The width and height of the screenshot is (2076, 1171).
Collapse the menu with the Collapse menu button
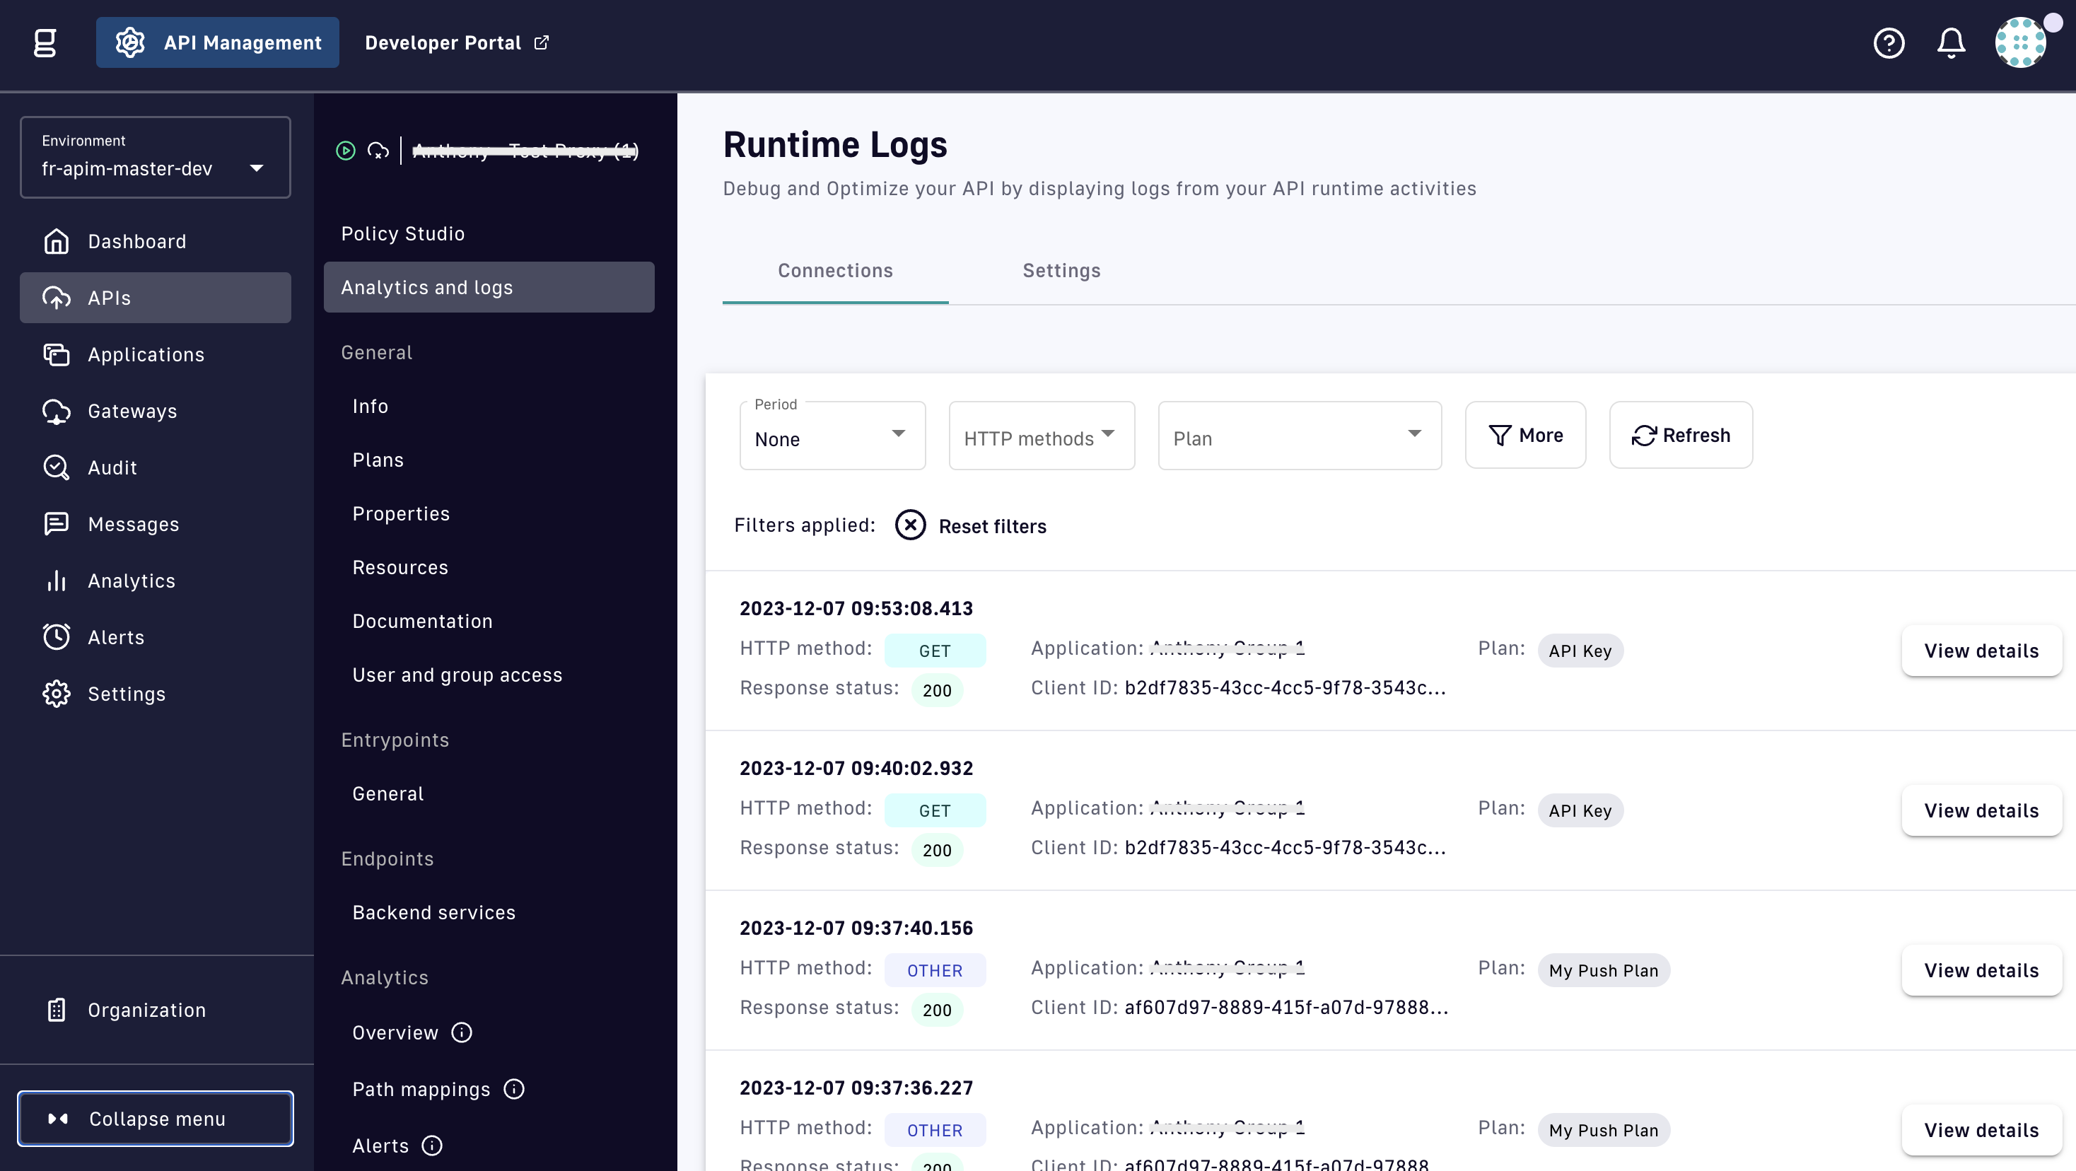point(156,1118)
